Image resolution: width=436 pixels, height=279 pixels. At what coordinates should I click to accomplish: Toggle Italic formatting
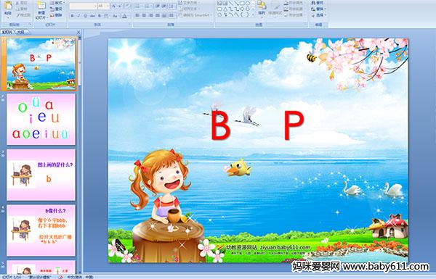tap(78, 16)
